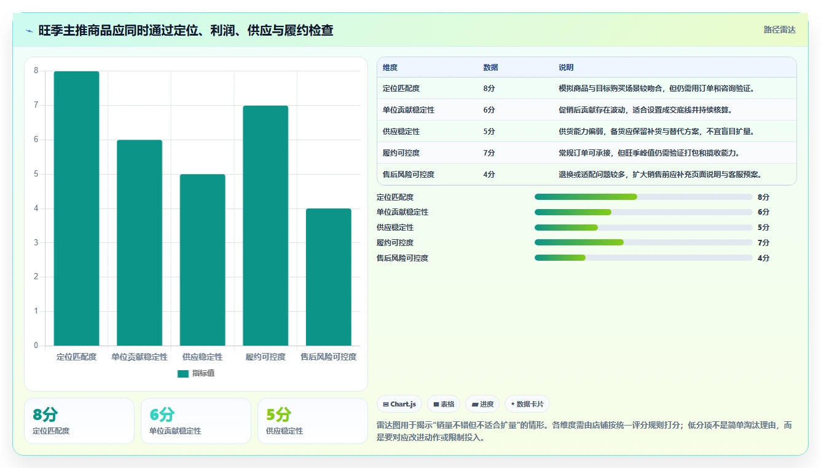
Task: Click the Chart.js tag
Action: (x=399, y=404)
